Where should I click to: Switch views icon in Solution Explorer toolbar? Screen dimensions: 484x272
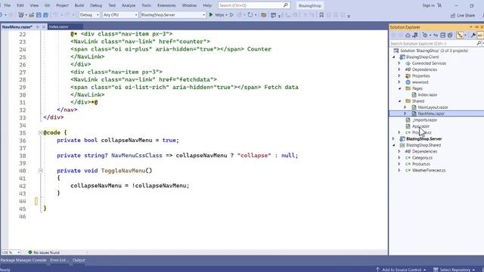(x=415, y=36)
